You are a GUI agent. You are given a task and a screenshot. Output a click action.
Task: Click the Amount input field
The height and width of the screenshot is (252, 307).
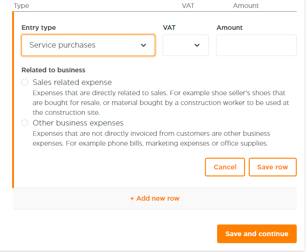click(256, 45)
